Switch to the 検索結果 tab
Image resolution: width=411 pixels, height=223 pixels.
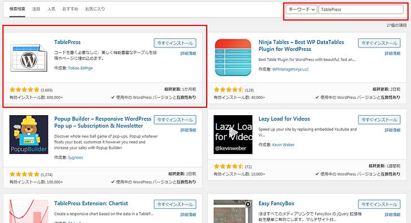click(x=18, y=9)
